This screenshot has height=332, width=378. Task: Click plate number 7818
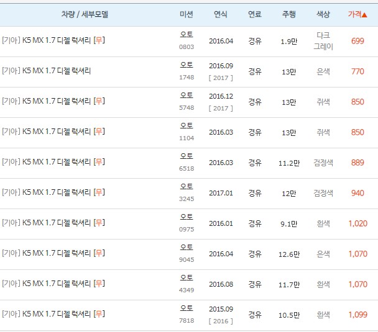tap(187, 320)
